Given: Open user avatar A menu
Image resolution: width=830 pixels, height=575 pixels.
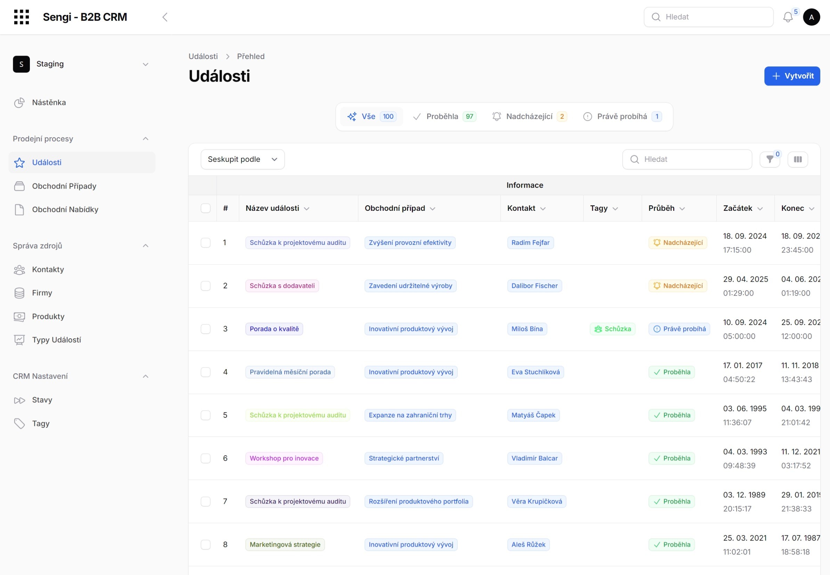Looking at the screenshot, I should pos(811,17).
